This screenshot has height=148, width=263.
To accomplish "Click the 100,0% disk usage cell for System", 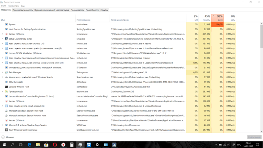I will coord(217,24).
